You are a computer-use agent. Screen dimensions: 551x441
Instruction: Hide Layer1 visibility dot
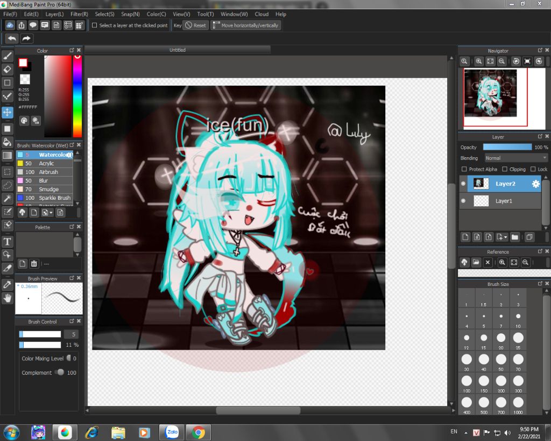point(463,201)
